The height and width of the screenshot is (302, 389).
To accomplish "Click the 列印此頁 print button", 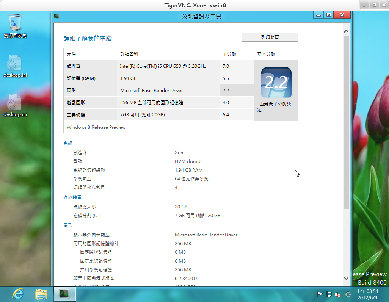I will (270, 37).
